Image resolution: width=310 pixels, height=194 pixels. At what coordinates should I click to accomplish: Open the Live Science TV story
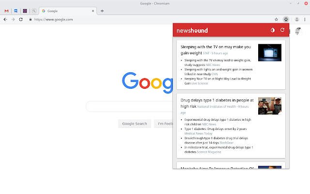(x=217, y=81)
